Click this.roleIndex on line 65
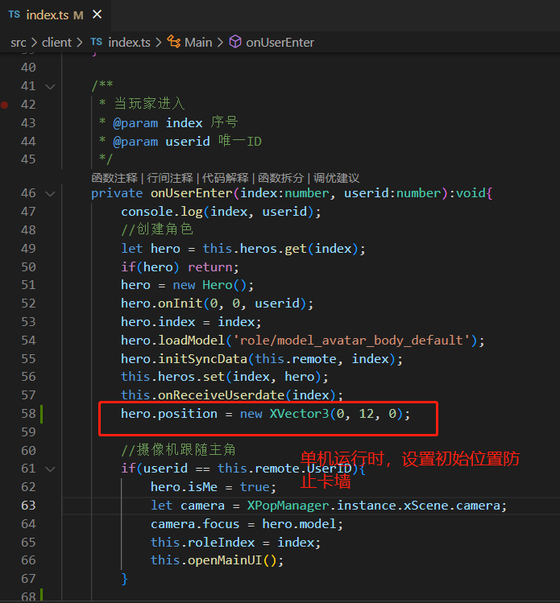The width and height of the screenshot is (560, 603). [x=202, y=543]
